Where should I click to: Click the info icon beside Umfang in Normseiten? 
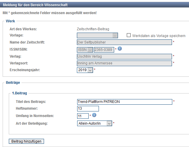tap(94, 115)
